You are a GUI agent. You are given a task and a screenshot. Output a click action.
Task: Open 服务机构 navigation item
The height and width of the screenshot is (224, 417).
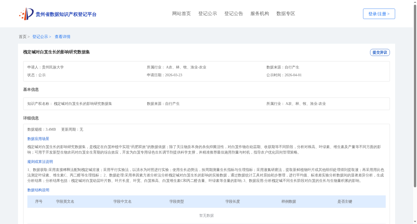click(x=260, y=14)
